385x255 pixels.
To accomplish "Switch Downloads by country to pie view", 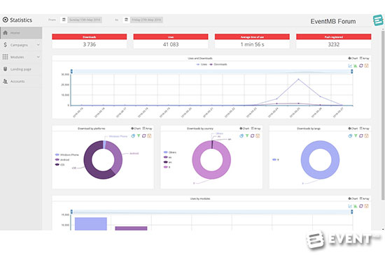I will click(x=241, y=136).
